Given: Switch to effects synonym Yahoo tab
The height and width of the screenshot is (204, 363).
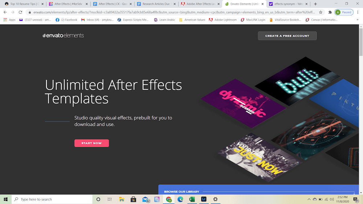Looking at the screenshot, I should (288, 4).
